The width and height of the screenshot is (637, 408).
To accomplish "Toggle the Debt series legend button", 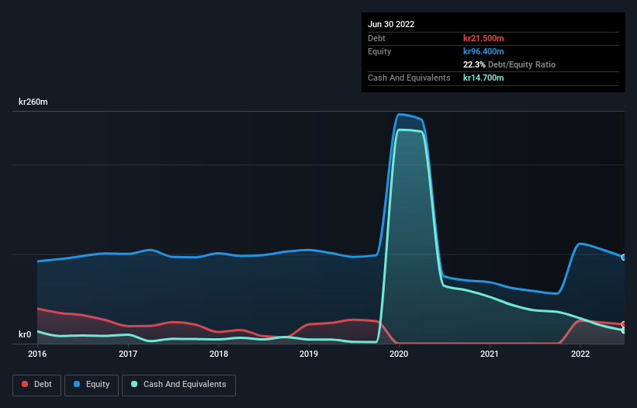I will point(36,385).
